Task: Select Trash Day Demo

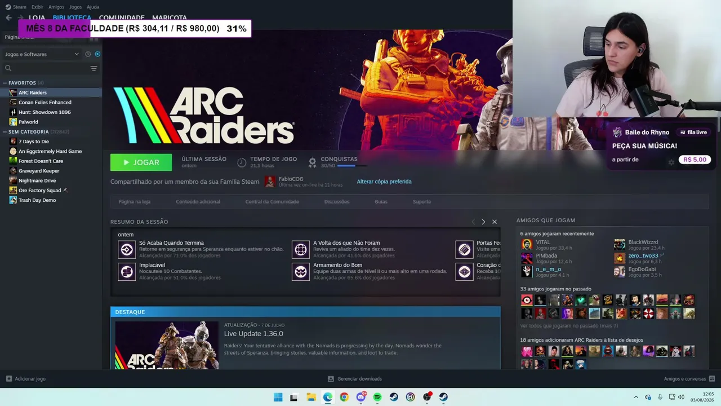Action: pos(51,200)
